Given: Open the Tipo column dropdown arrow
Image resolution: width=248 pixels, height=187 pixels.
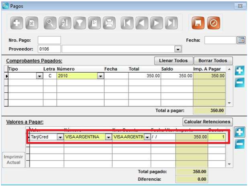Looking at the screenshot, I should (x=40, y=76).
